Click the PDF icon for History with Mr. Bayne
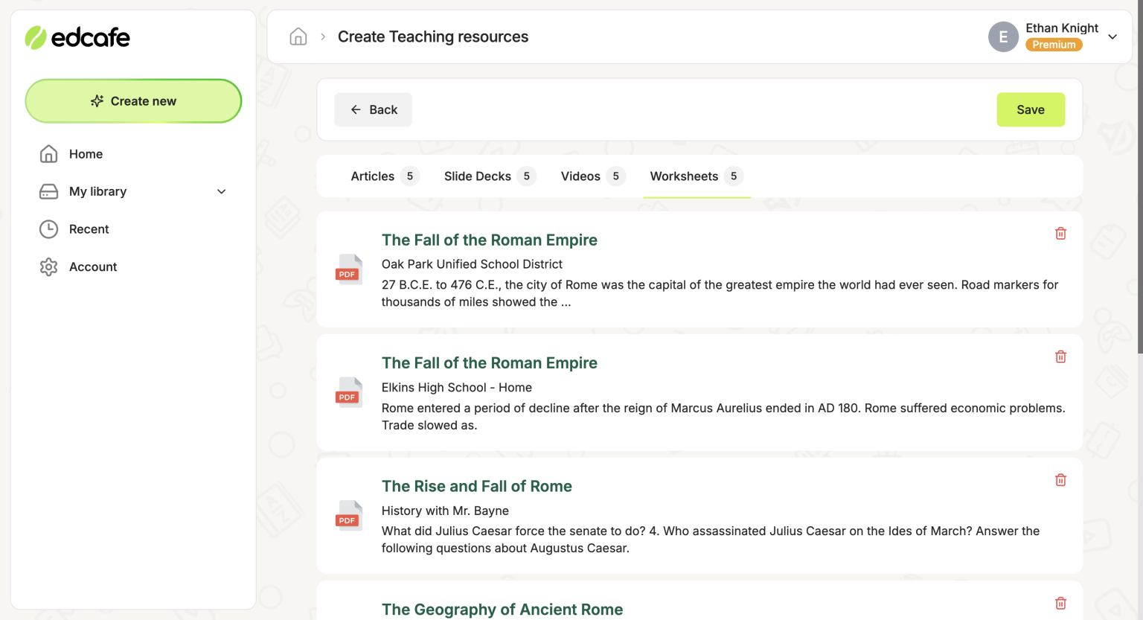 pyautogui.click(x=349, y=516)
